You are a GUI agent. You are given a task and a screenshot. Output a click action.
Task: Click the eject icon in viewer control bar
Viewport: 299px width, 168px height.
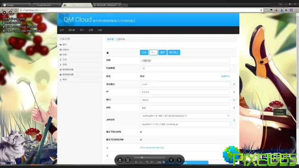(x=120, y=160)
